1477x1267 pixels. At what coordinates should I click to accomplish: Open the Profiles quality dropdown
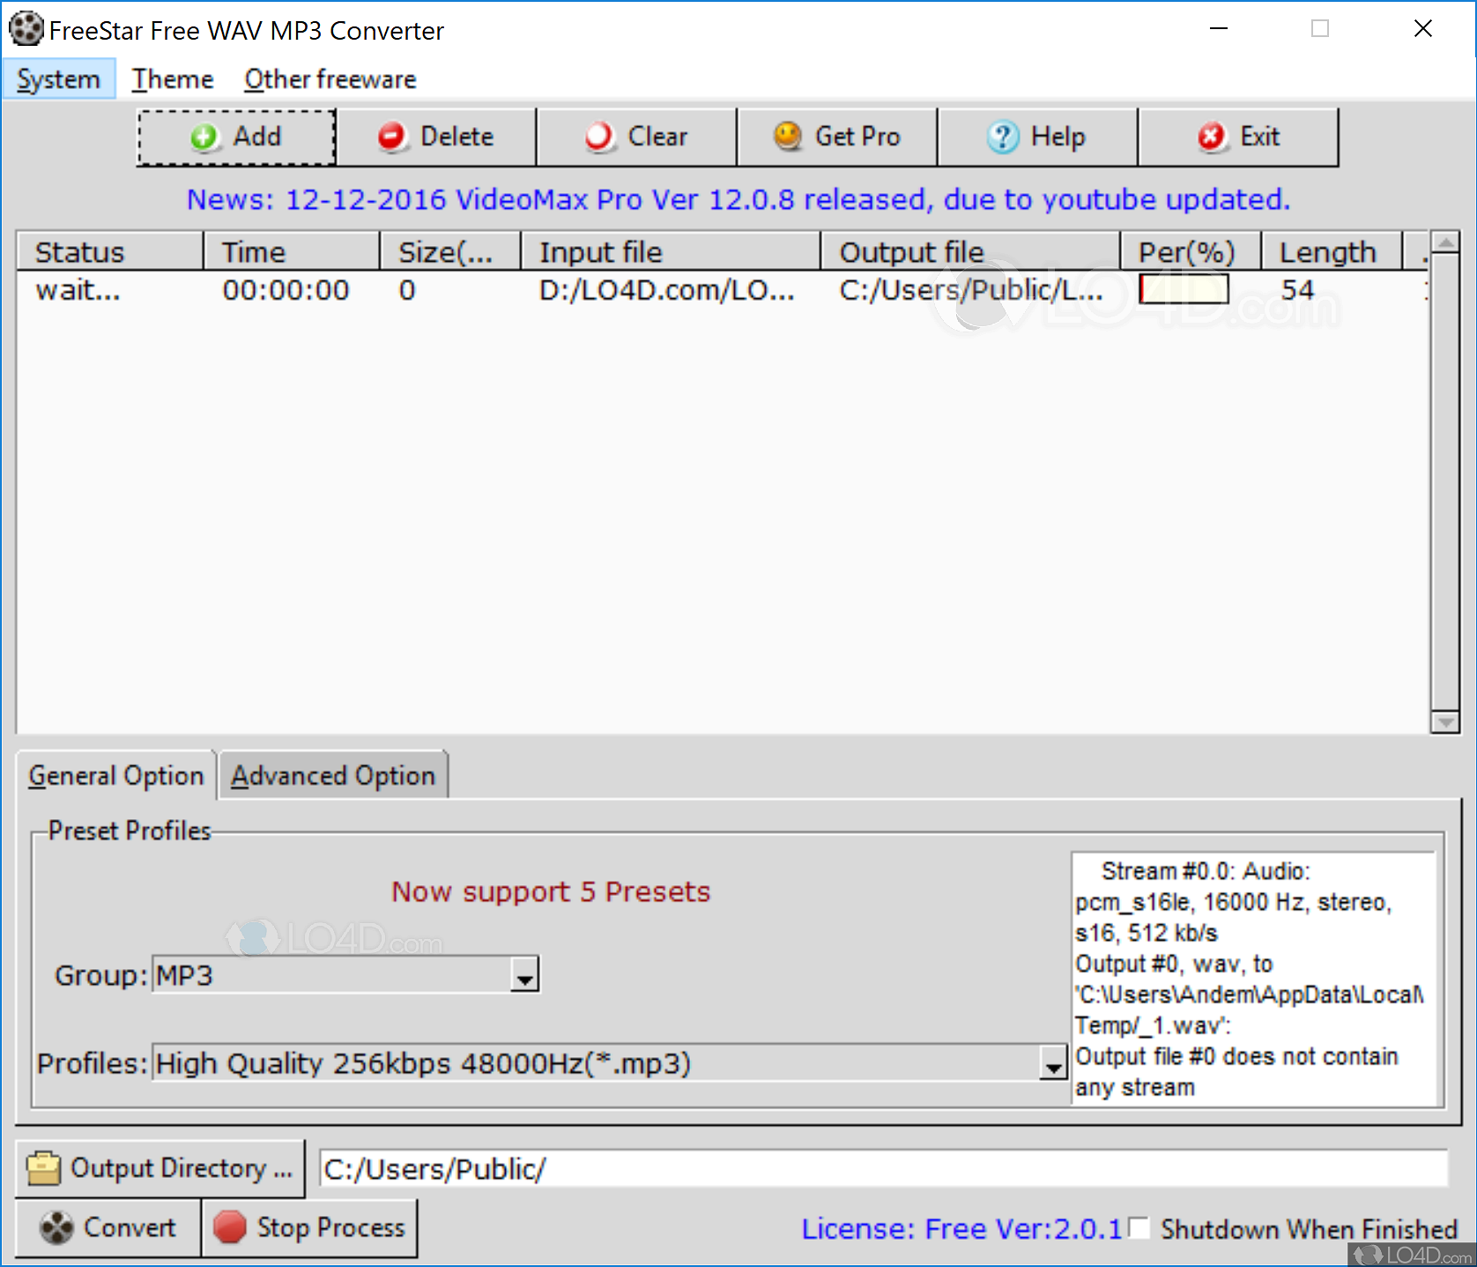[1052, 1064]
